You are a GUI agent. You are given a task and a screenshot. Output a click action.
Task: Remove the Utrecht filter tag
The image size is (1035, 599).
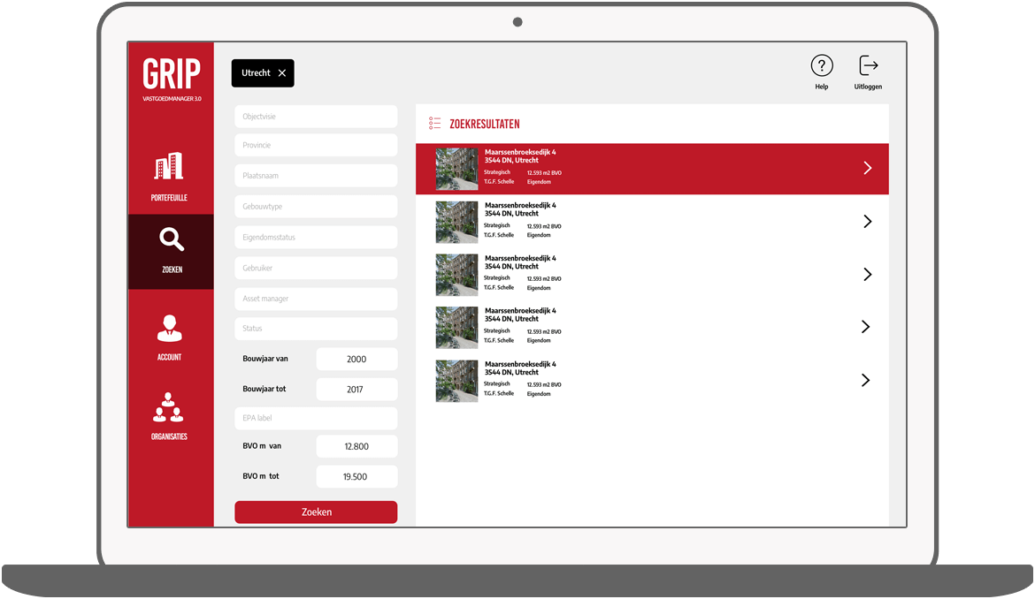point(282,73)
